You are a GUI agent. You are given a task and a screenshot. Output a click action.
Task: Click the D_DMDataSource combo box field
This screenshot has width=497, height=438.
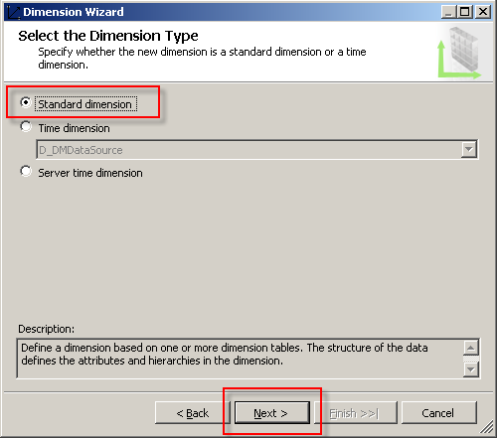click(x=256, y=150)
